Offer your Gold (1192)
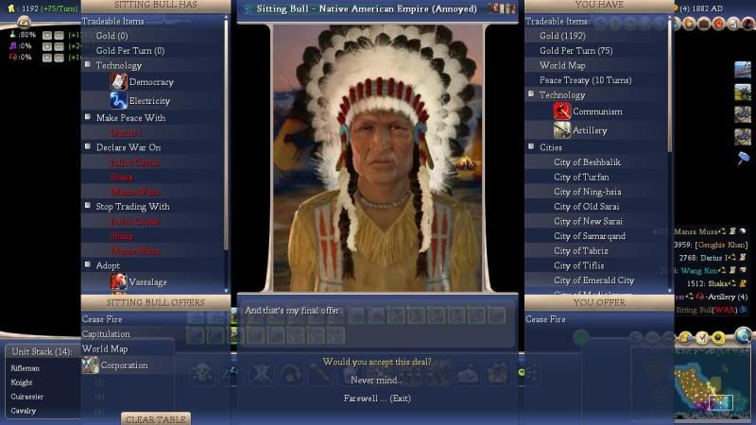Screen dimensions: 756x425 pyautogui.click(x=562, y=36)
